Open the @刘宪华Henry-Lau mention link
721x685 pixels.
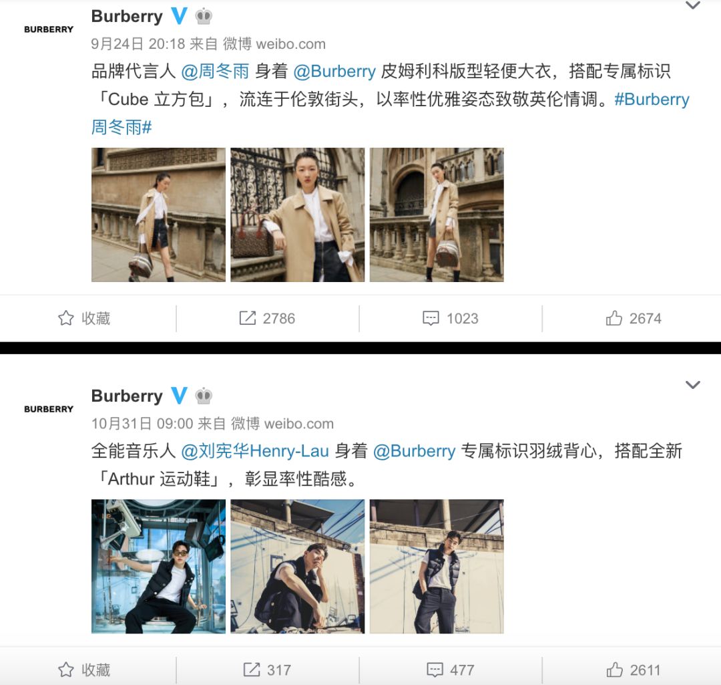[255, 451]
